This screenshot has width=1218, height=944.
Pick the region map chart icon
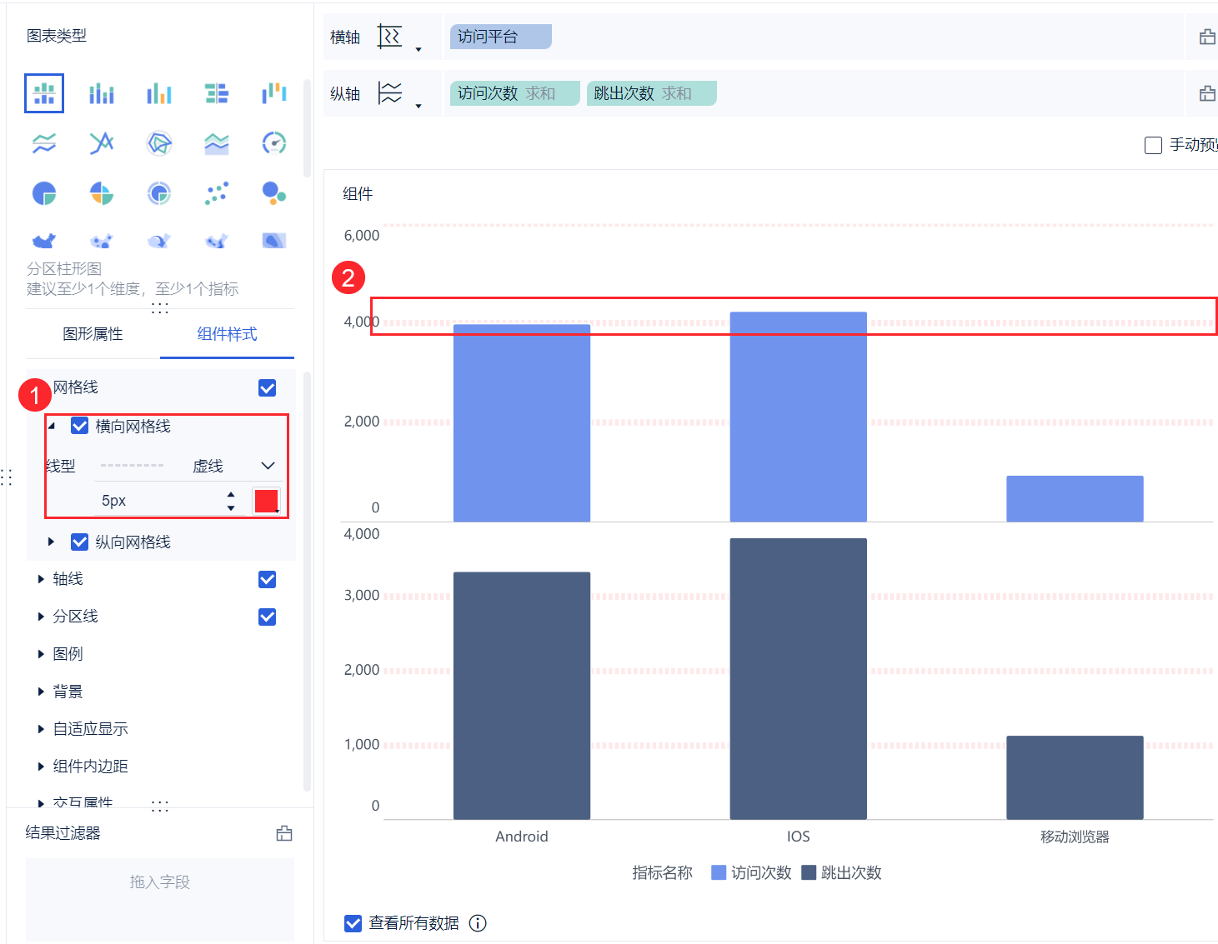tap(44, 241)
